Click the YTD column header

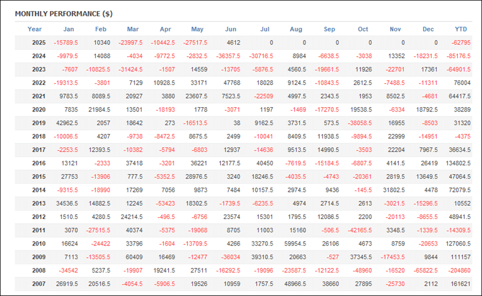[x=461, y=29]
